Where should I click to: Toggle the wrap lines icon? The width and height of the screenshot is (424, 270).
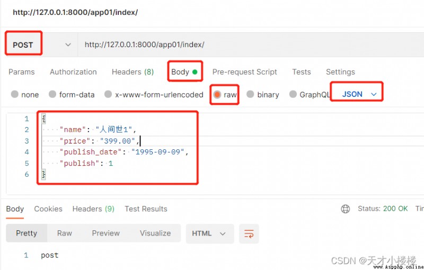click(249, 233)
